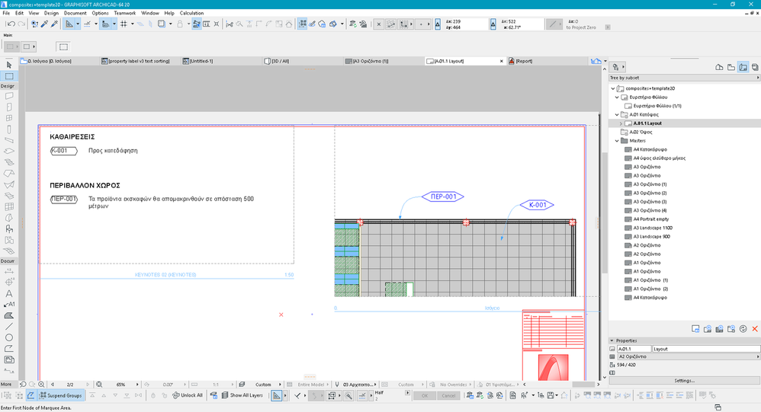
Task: Toggle Suspend Groups button in bottom toolbar
Action: tap(61, 395)
